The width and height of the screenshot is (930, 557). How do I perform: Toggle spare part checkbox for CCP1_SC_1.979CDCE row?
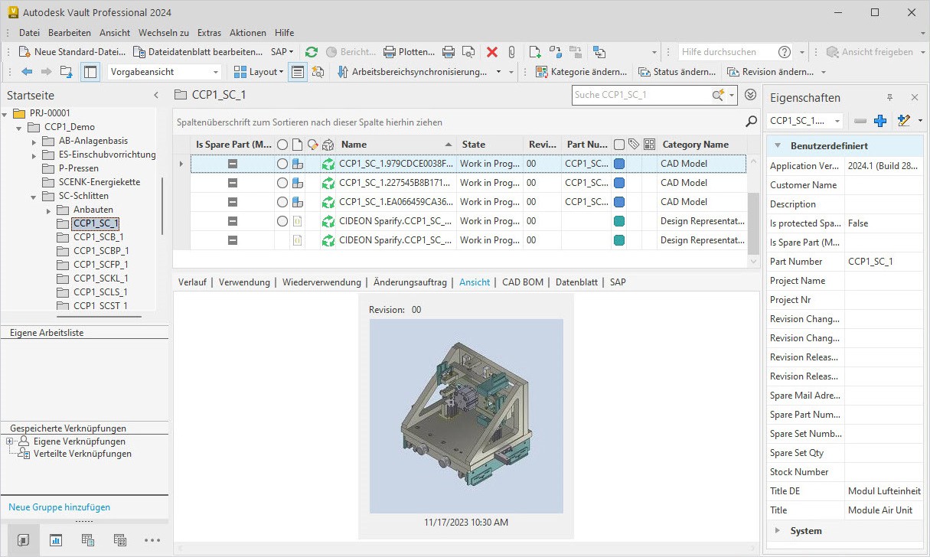(x=233, y=164)
